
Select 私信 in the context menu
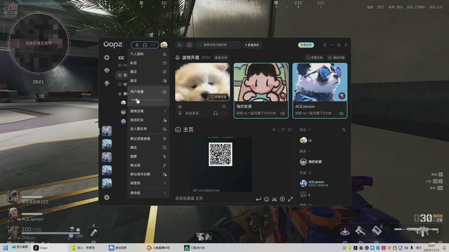tap(148, 63)
